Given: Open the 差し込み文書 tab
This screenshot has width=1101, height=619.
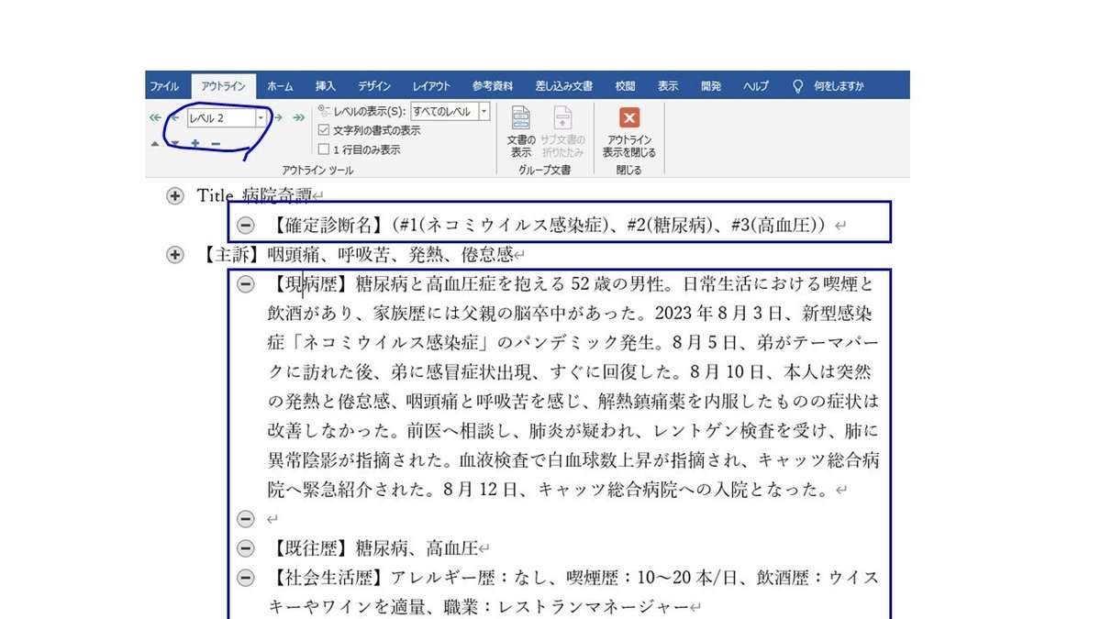Looking at the screenshot, I should coord(563,86).
